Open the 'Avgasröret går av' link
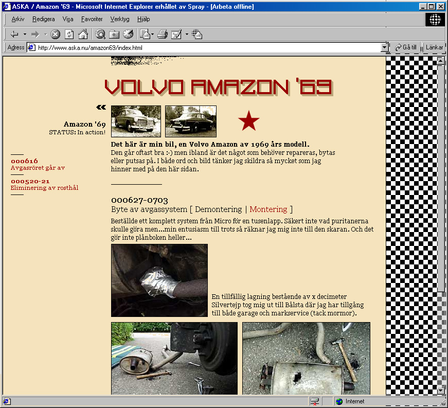Viewport: 448px width, 408px height. pyautogui.click(x=38, y=168)
